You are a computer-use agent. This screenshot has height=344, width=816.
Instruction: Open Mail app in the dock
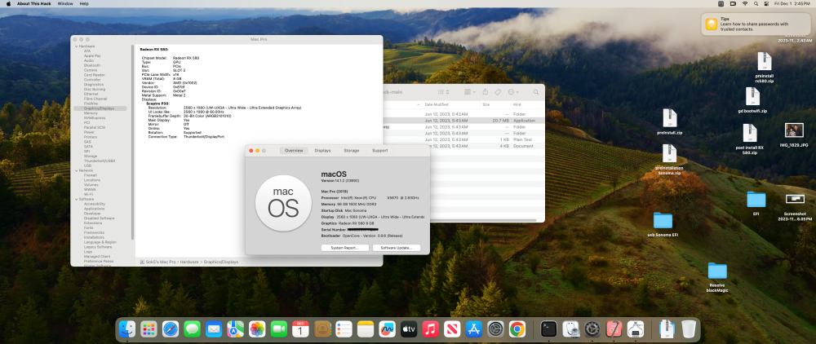[214, 329]
